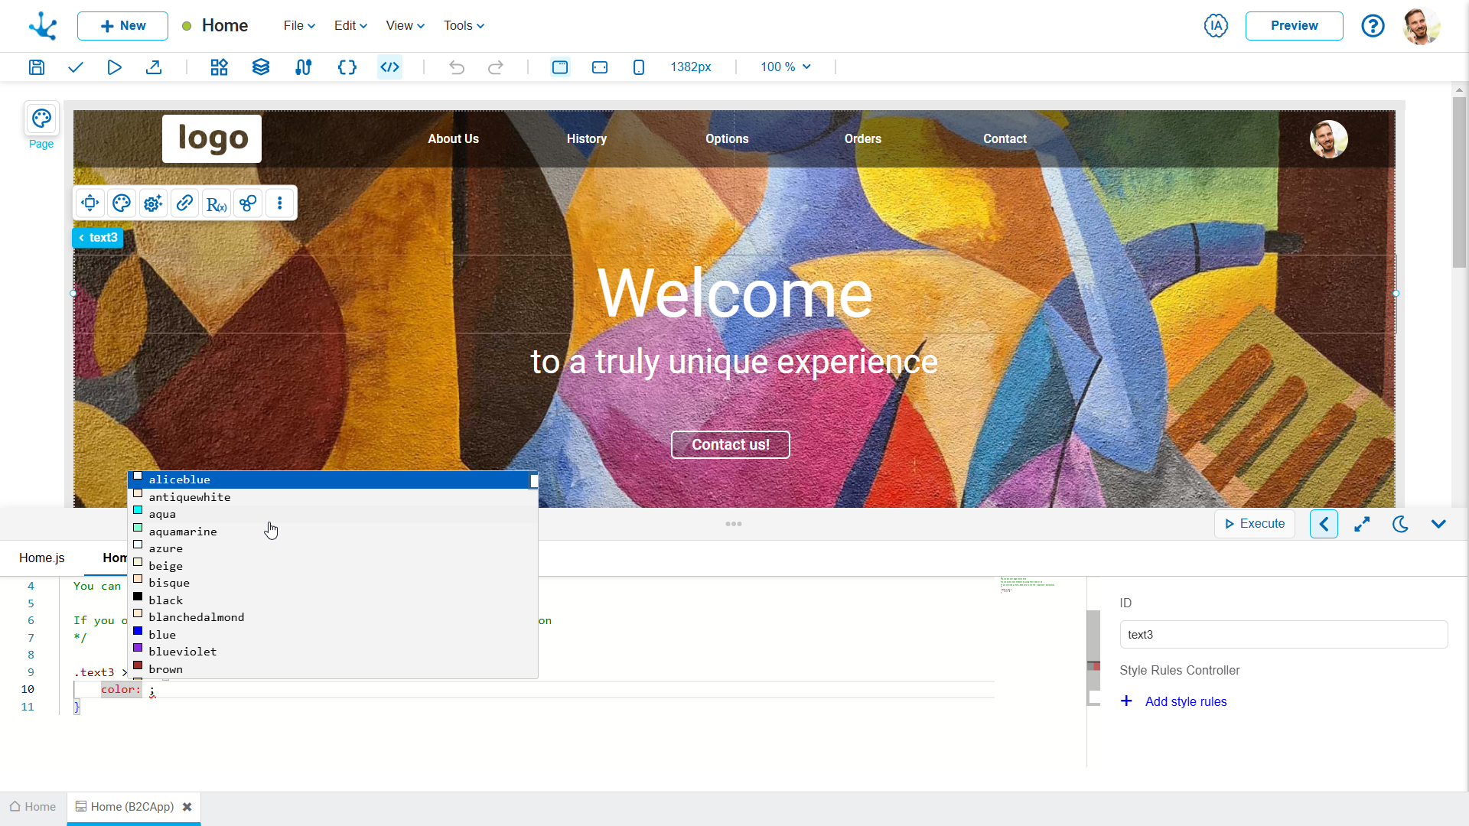Screen dimensions: 1469x826
Task: Click the Undo arrow icon
Action: [x=457, y=67]
